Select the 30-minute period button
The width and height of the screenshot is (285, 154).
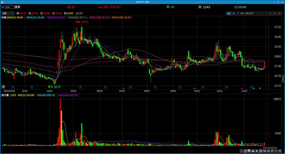click(x=275, y=13)
